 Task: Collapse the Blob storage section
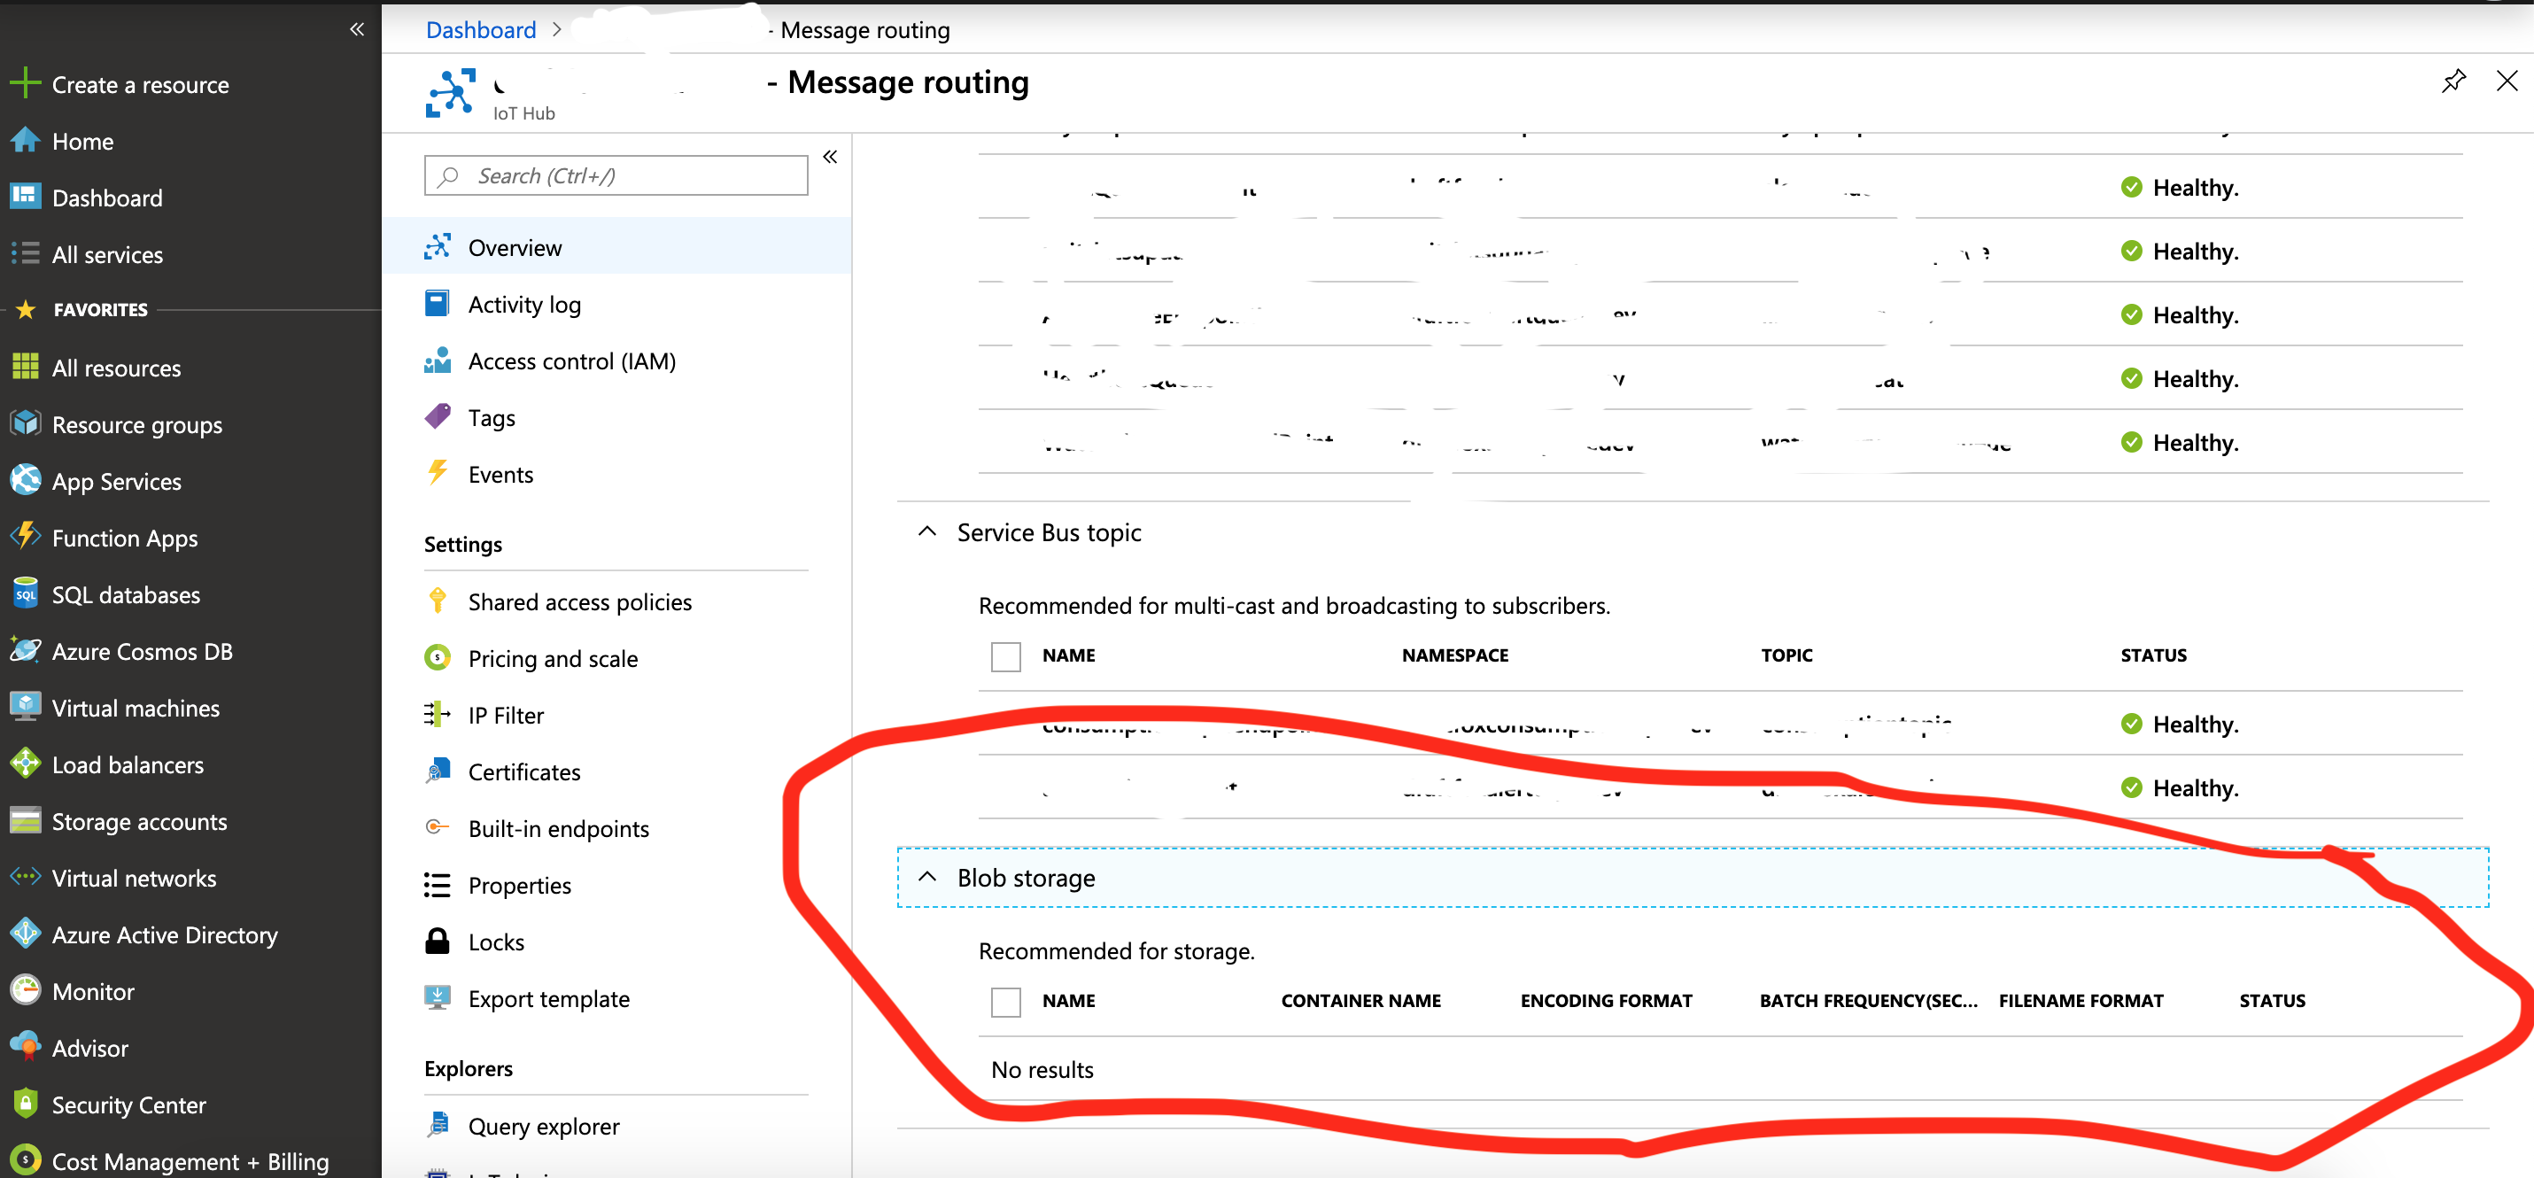click(926, 877)
